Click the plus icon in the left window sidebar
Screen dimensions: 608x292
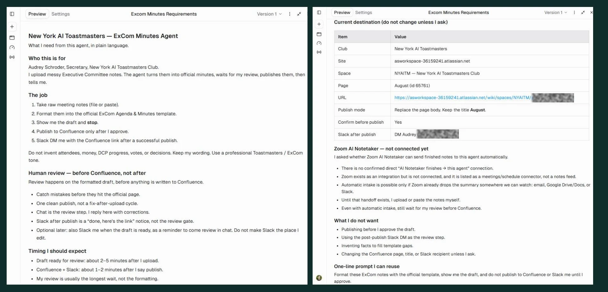pyautogui.click(x=12, y=27)
